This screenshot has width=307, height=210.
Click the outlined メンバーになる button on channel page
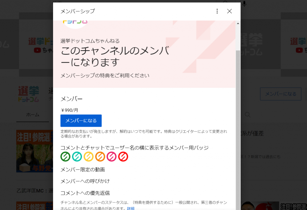tap(280, 94)
